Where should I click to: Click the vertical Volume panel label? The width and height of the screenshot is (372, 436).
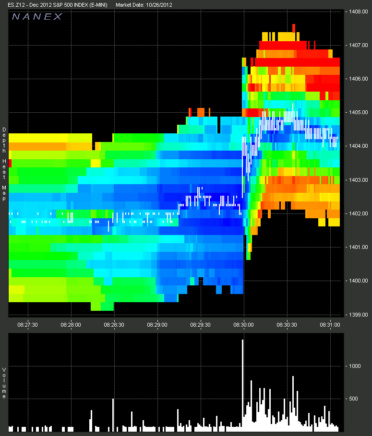(4, 383)
